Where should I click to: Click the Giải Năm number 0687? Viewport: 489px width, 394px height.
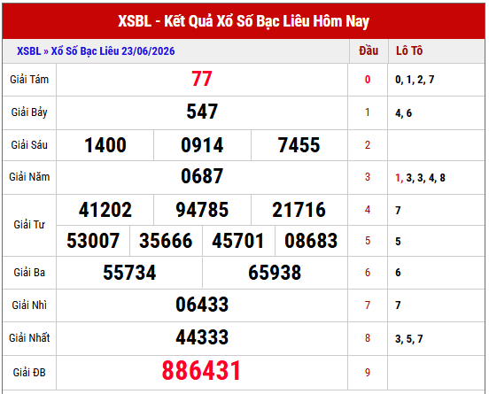click(202, 176)
